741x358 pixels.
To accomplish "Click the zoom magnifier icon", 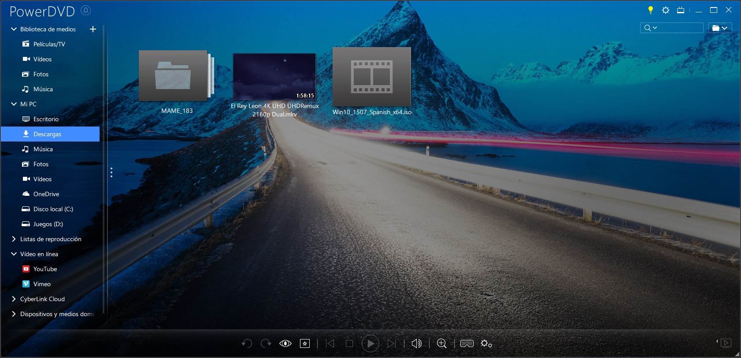I will click(x=441, y=343).
